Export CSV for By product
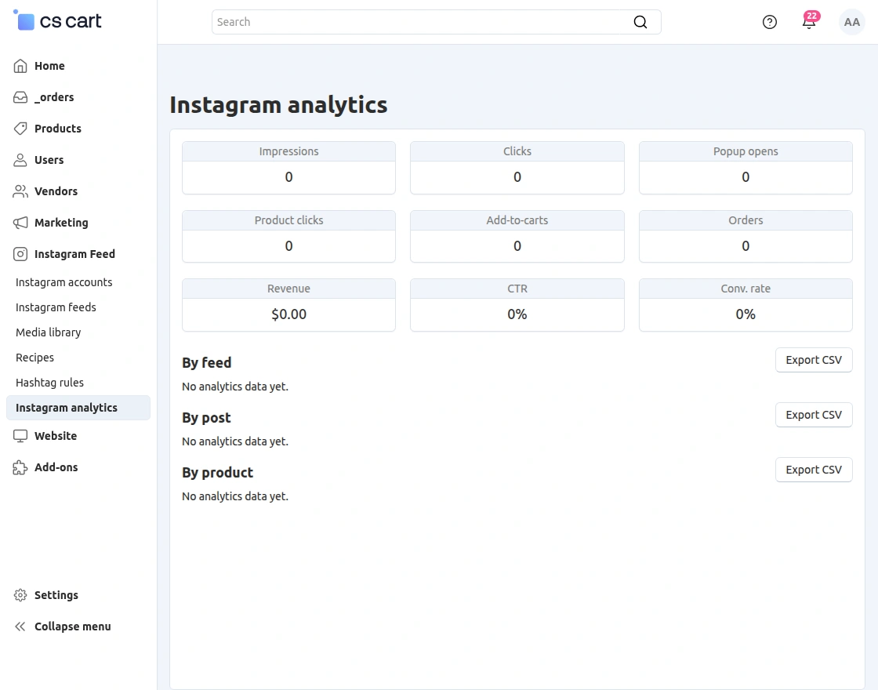The width and height of the screenshot is (878, 690). click(x=814, y=470)
